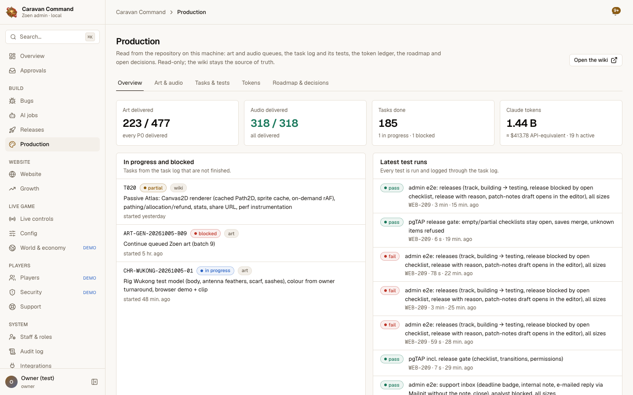The image size is (633, 395).
Task: Open the Integrations sidebar link
Action: (x=52, y=366)
